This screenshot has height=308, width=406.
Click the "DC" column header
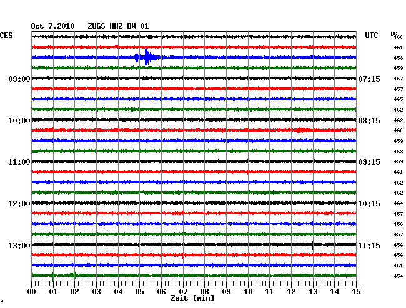coord(394,34)
